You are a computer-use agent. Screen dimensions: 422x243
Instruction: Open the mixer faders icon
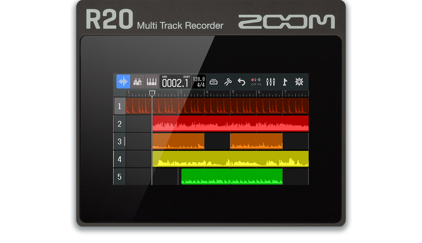(x=271, y=82)
